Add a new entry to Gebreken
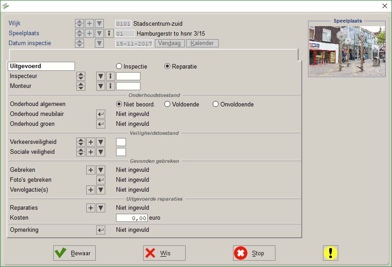This screenshot has width=392, height=267. tap(91, 170)
